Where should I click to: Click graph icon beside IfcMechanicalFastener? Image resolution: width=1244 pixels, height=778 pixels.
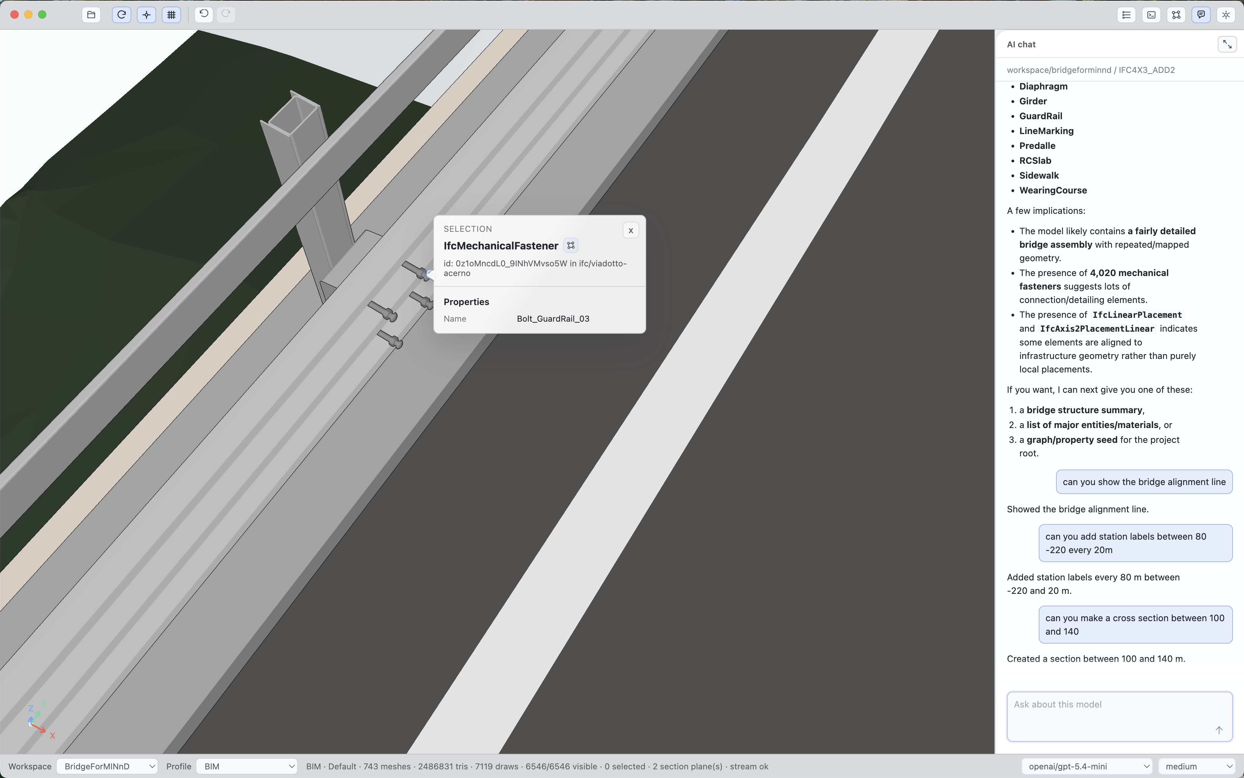pyautogui.click(x=571, y=245)
